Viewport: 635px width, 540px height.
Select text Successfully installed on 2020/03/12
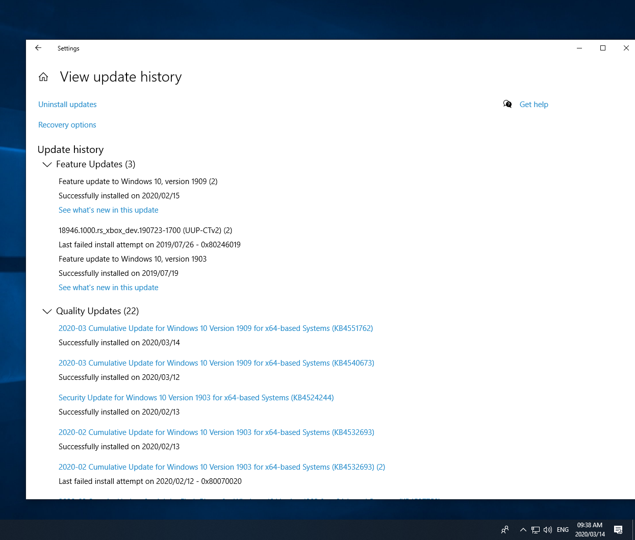click(119, 377)
